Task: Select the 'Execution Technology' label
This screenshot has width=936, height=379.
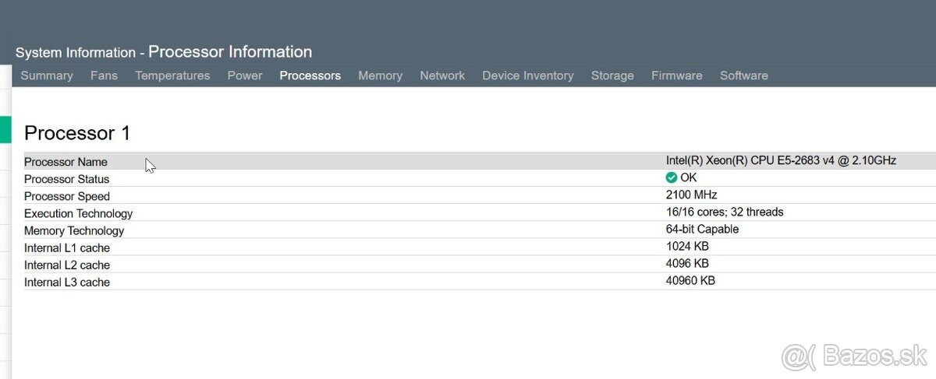Action: tap(79, 213)
